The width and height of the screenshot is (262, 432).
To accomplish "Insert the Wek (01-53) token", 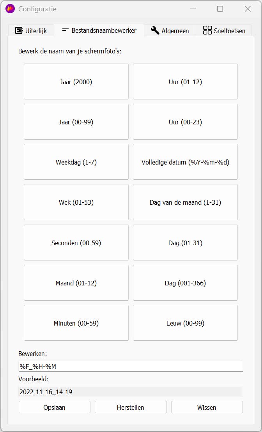I will [x=76, y=202].
